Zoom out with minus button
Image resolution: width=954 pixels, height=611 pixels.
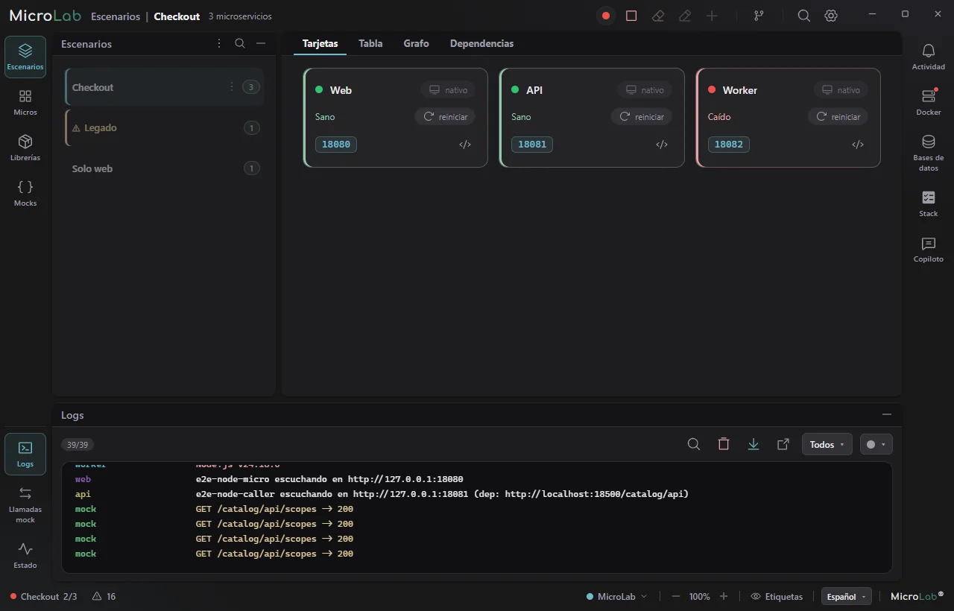(676, 597)
